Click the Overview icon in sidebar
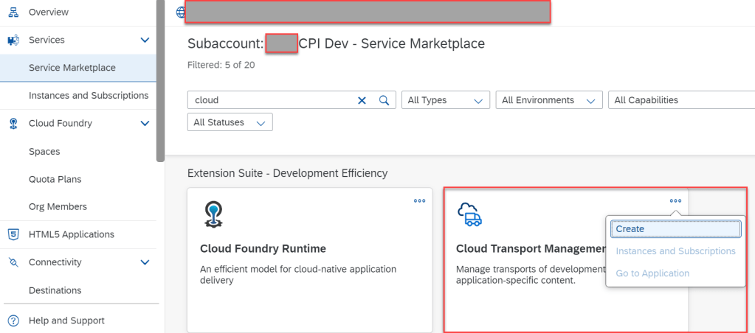 point(13,12)
